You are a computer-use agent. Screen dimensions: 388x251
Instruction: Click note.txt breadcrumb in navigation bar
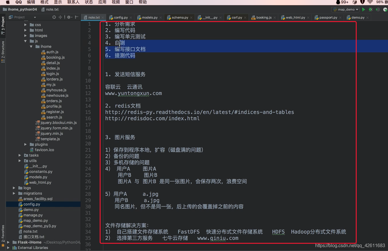point(50,9)
